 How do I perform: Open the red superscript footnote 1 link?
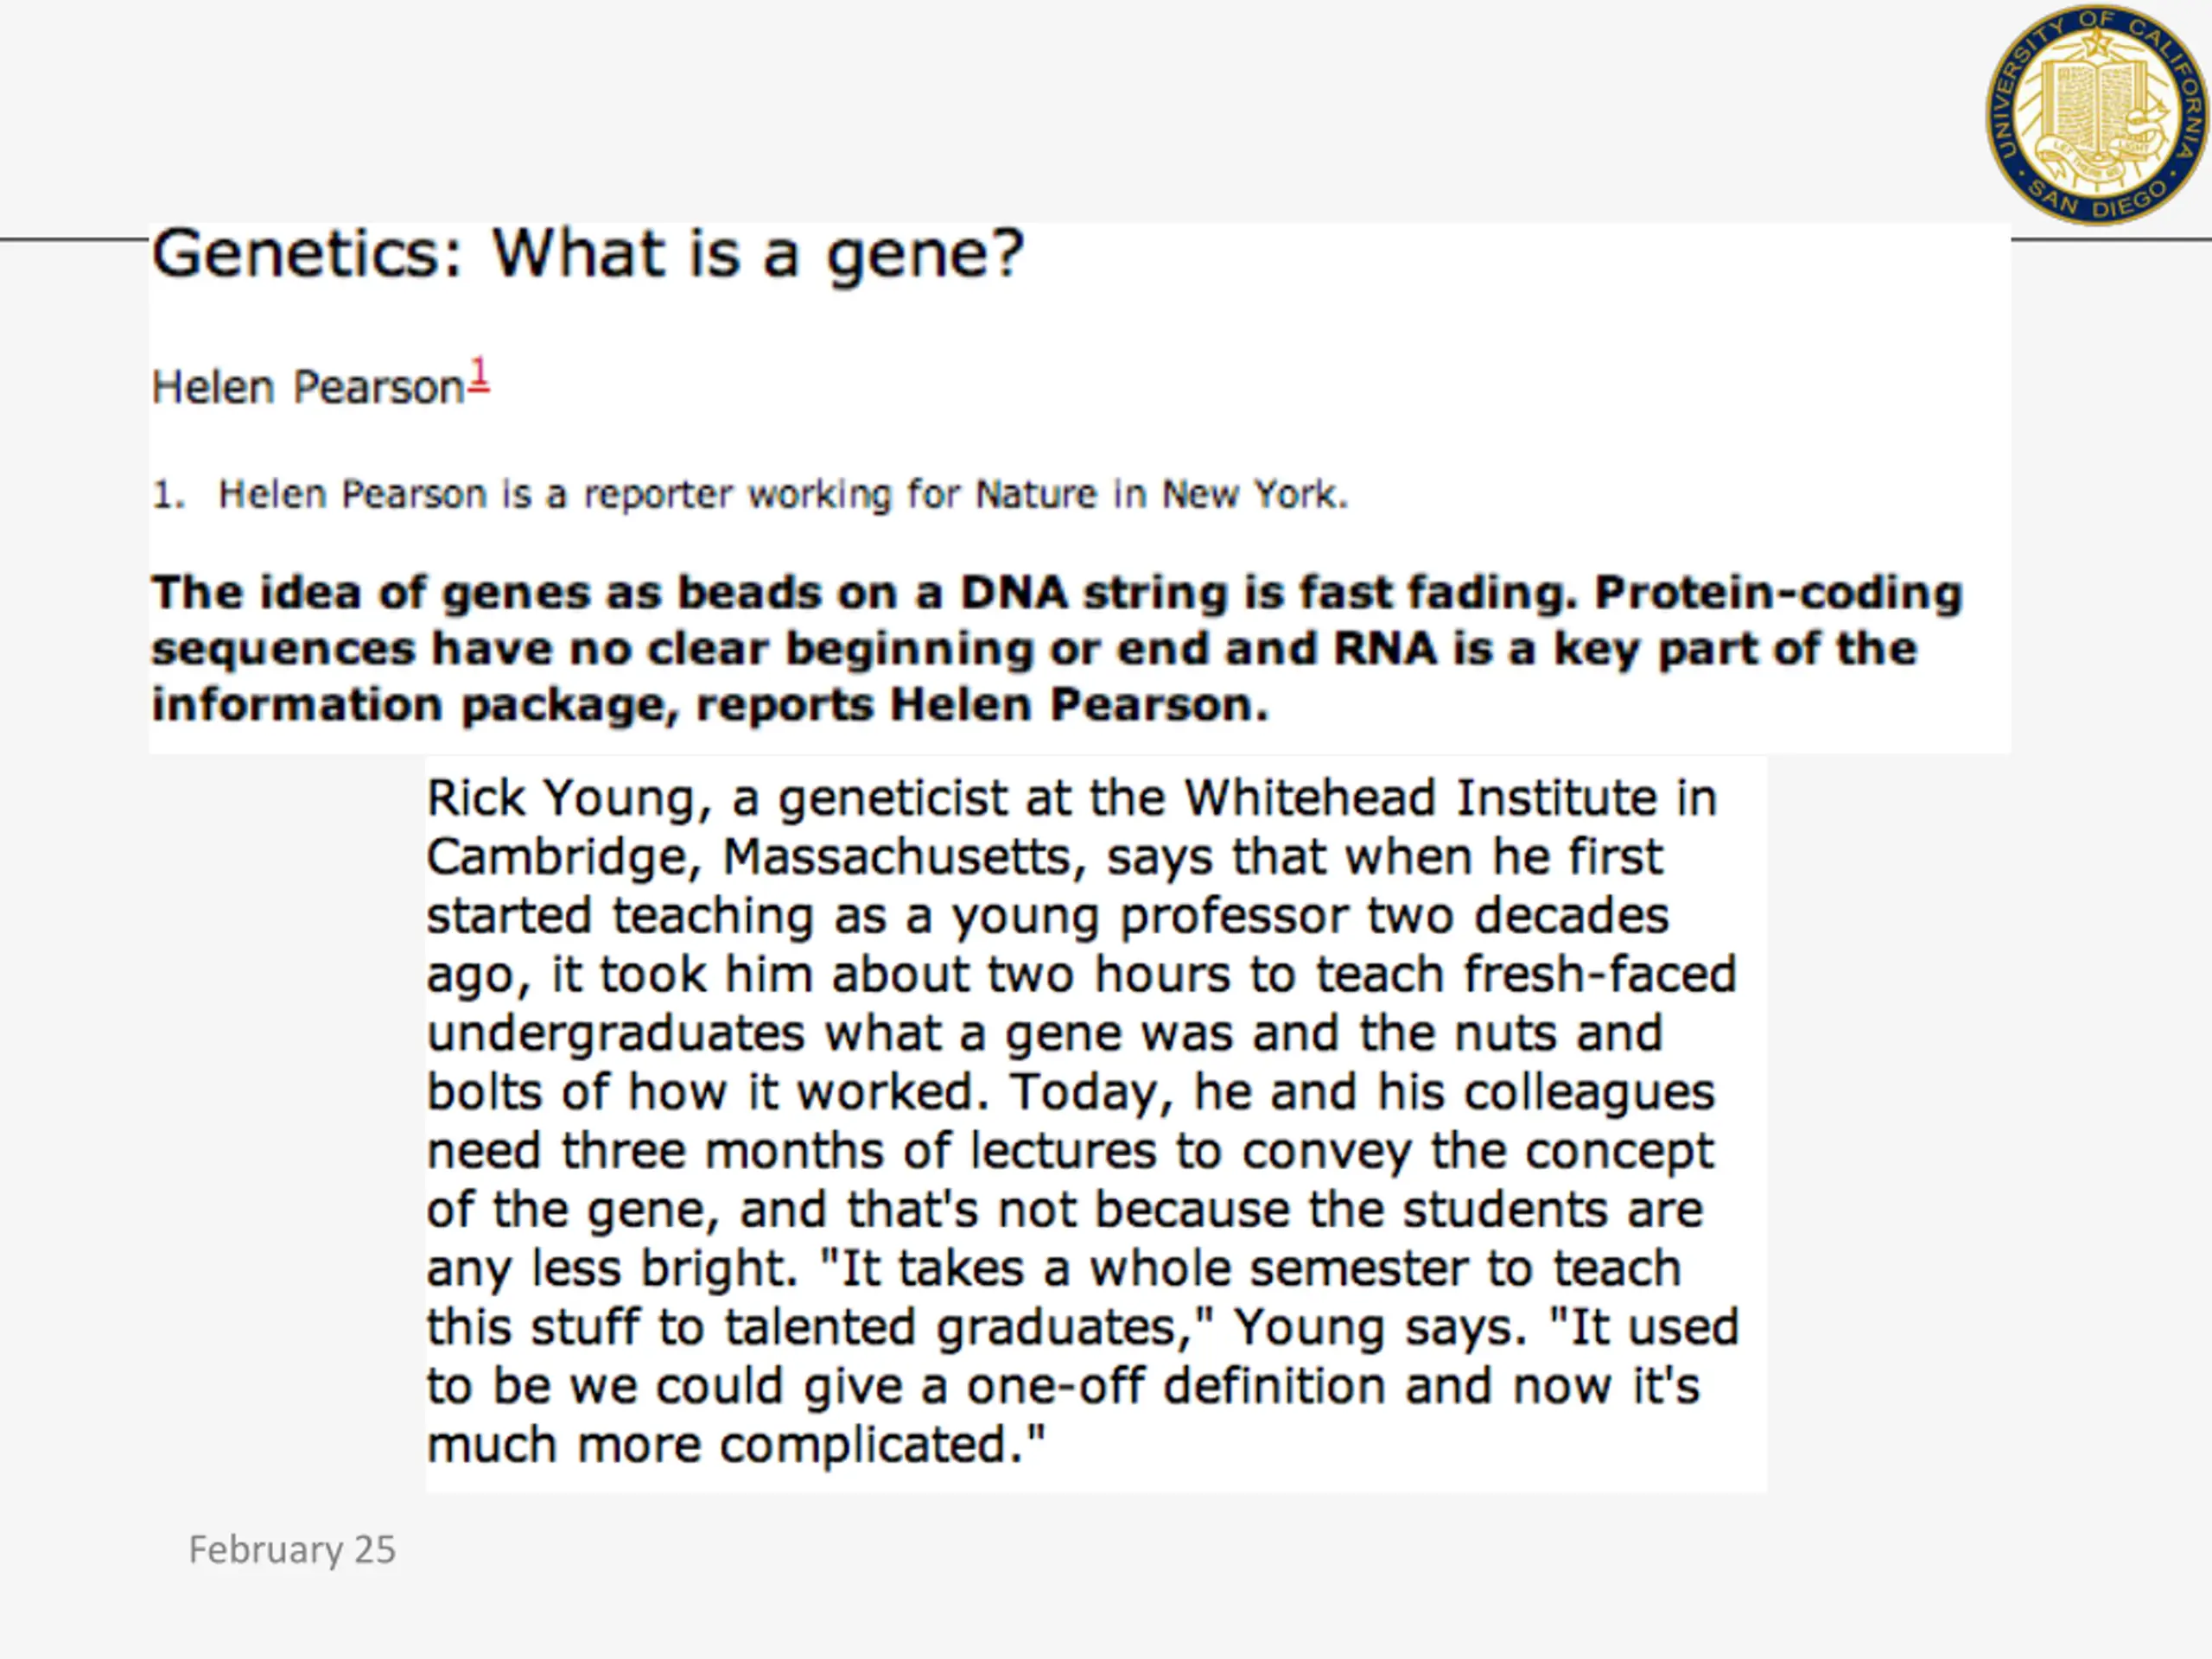point(479,375)
